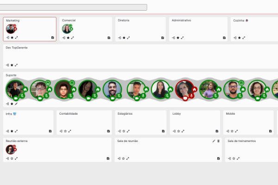Mark Lobby room as favorite

pos(178,131)
